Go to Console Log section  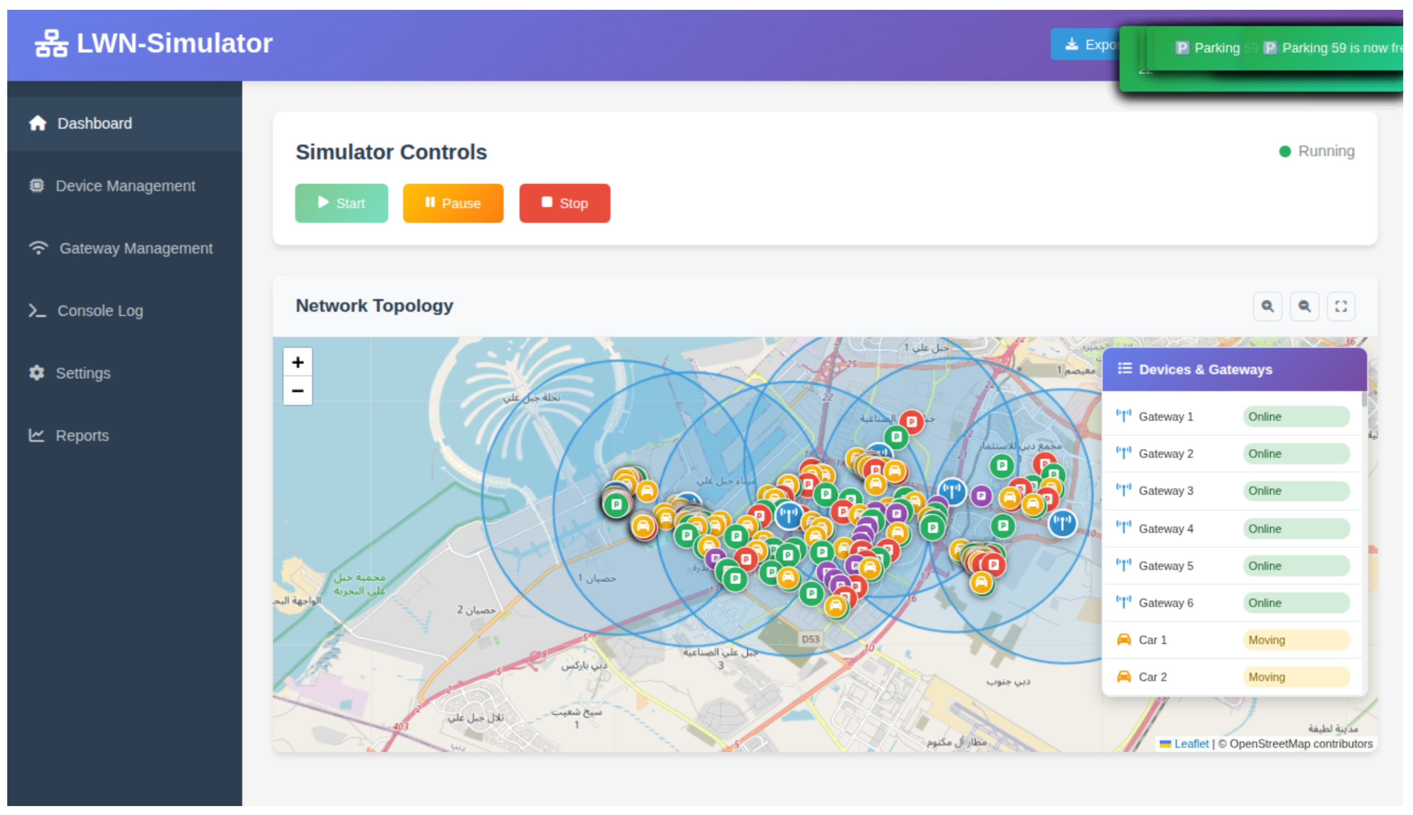(100, 311)
